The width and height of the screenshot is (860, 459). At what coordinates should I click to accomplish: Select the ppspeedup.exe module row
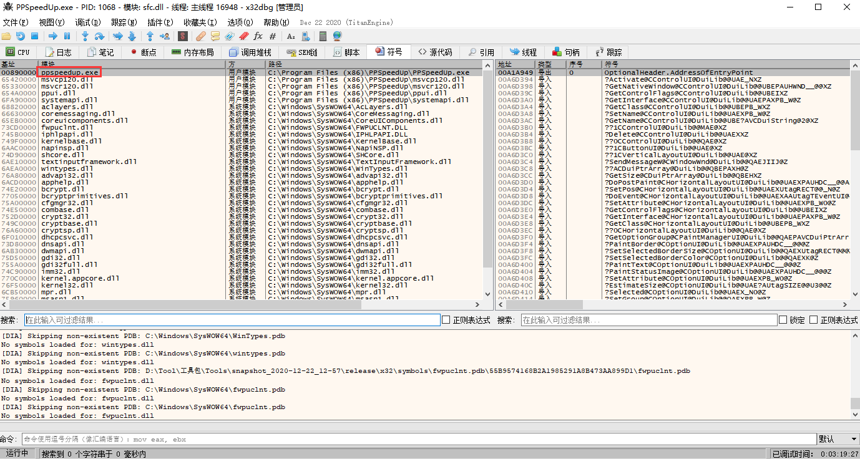242,72
